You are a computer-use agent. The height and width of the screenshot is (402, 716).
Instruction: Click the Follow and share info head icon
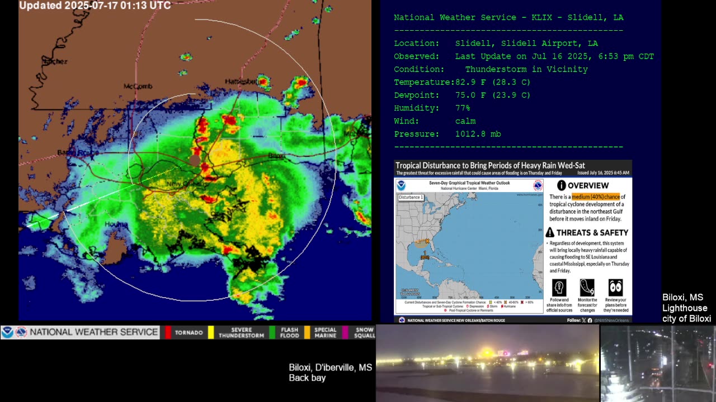click(559, 288)
